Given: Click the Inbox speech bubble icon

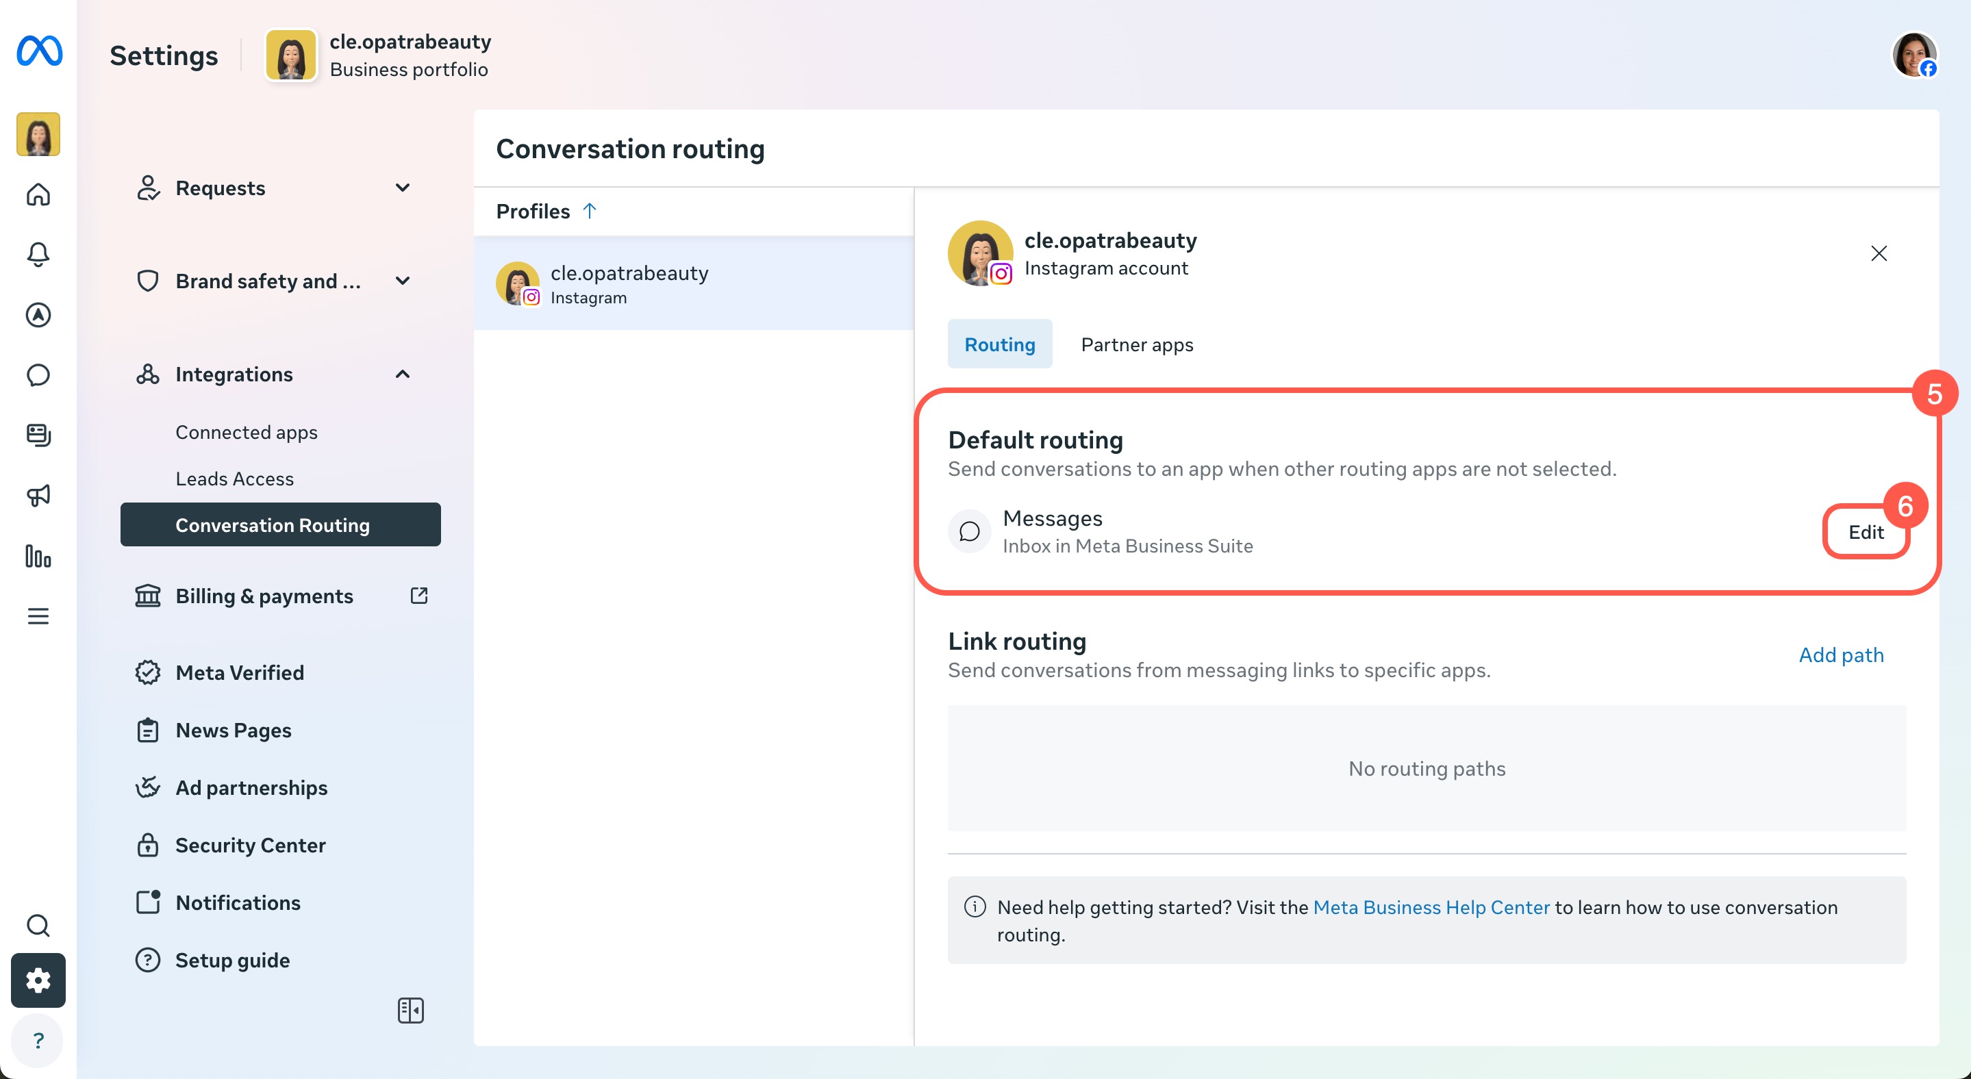Looking at the screenshot, I should click(x=38, y=375).
